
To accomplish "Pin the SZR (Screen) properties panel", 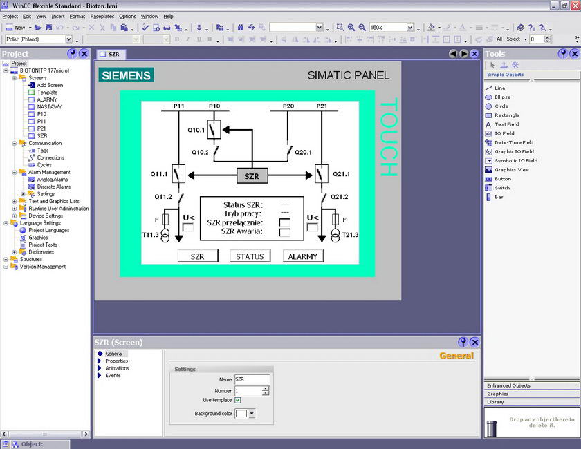I will pos(463,342).
